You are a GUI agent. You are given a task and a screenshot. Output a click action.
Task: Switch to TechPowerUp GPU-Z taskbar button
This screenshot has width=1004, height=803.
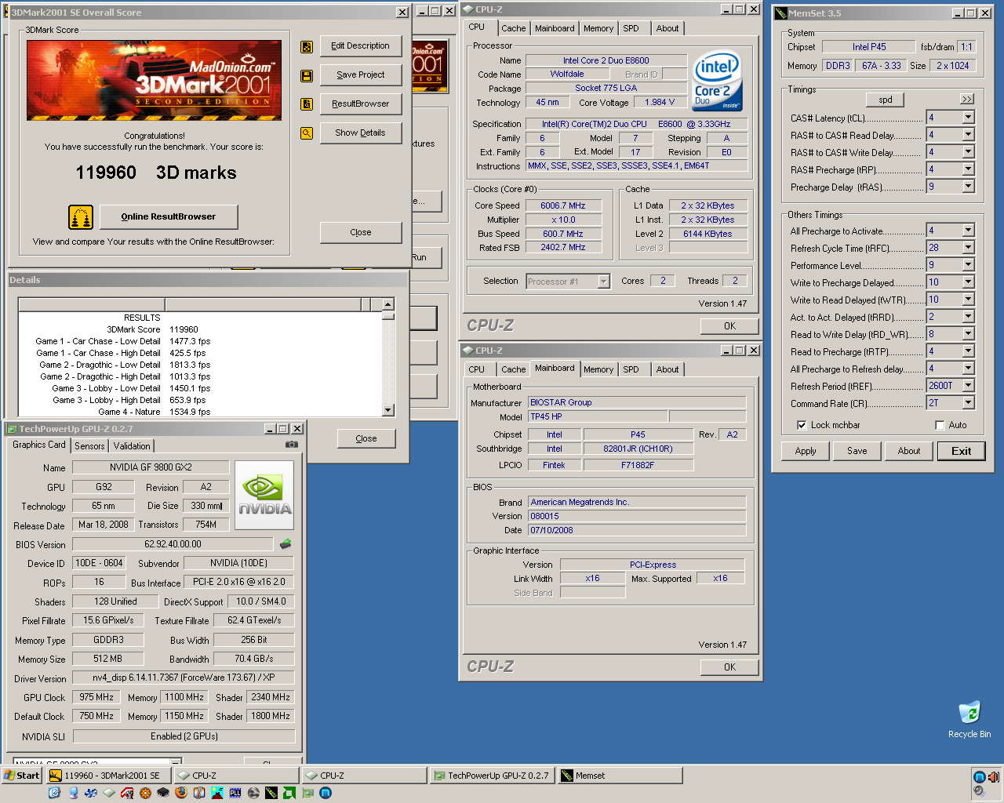491,776
